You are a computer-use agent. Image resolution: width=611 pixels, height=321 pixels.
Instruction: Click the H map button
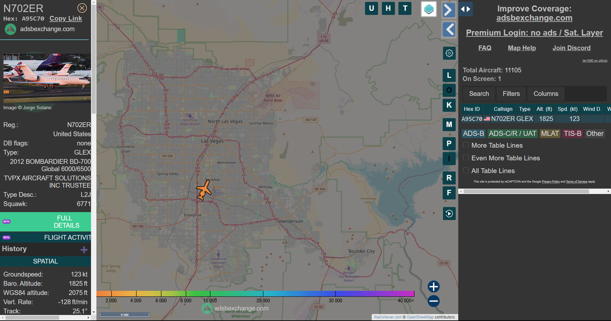(388, 9)
